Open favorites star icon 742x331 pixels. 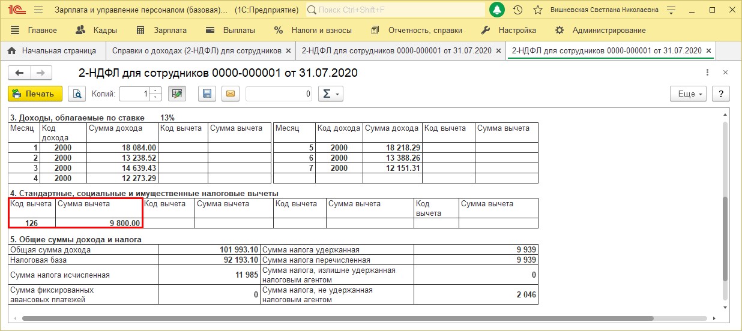point(537,10)
